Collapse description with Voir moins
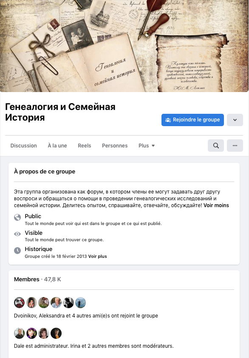The height and width of the screenshot is (358, 249). tap(216, 205)
